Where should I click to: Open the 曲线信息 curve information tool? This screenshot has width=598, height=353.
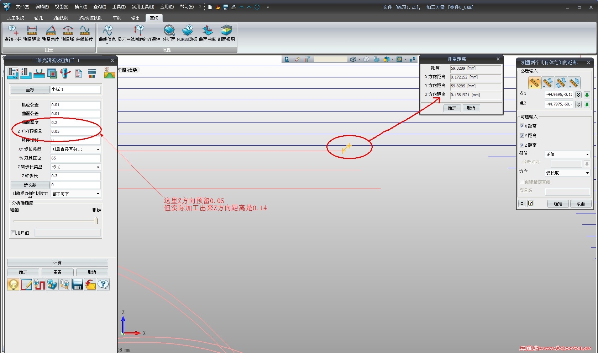point(107,33)
